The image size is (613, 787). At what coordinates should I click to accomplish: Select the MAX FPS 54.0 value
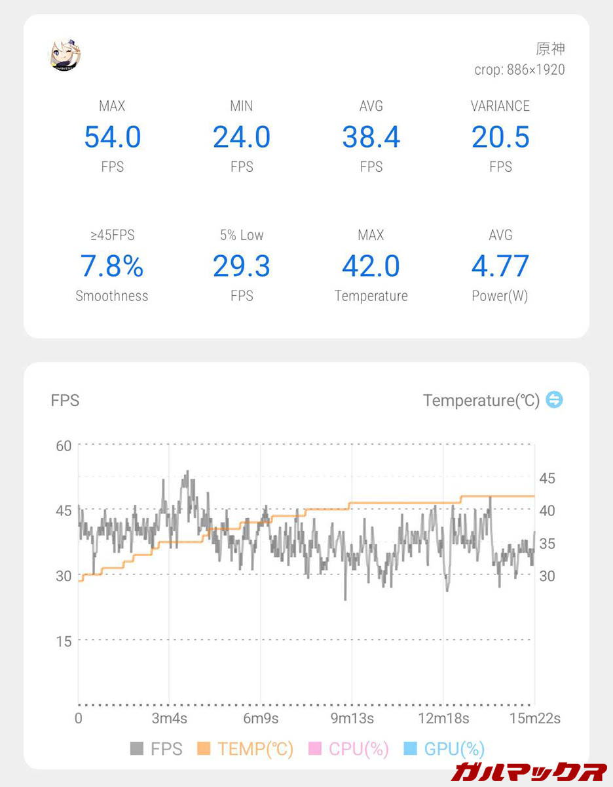(112, 137)
